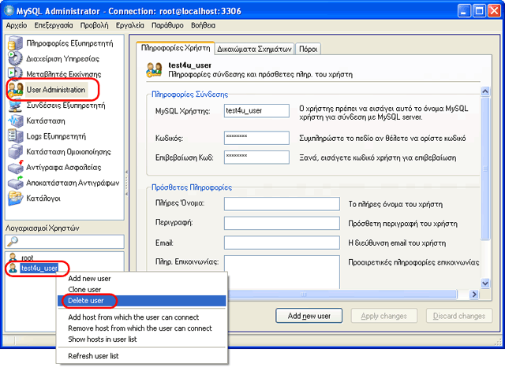
Task: Click the horizontal scrollbar thumb
Action: coord(342,294)
